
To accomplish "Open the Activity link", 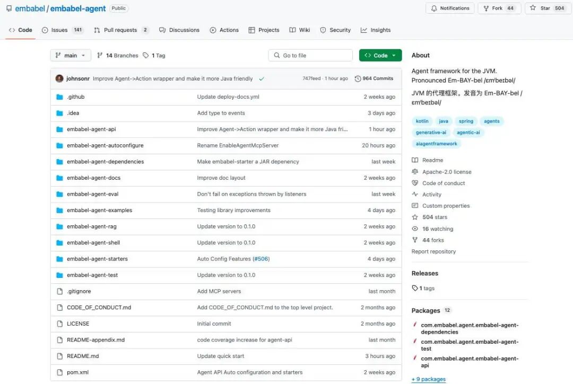I will [x=427, y=194].
